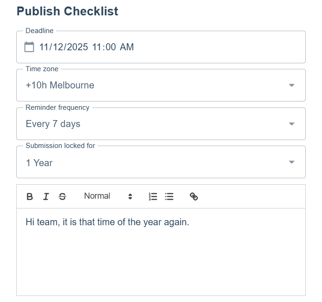
Task: Insert a bulleted list
Action: (x=170, y=196)
